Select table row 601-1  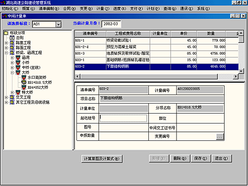pyautogui.click(x=157, y=40)
